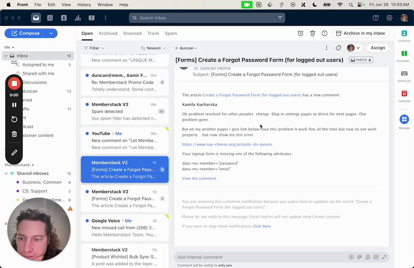Restart the recording with the rewind icon

coord(14,119)
